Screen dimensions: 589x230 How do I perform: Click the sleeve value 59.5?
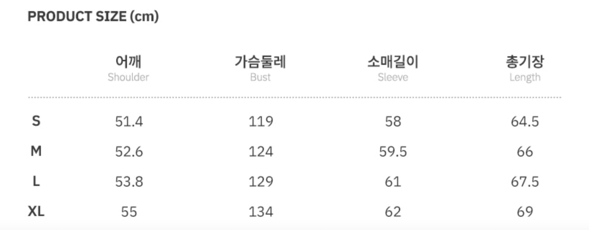(x=393, y=152)
